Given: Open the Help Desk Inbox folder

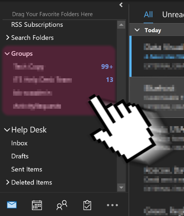Looking at the screenshot, I should point(19,143).
